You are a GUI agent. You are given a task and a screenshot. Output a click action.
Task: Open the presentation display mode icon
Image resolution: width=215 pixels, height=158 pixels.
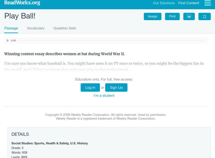(x=189, y=16)
